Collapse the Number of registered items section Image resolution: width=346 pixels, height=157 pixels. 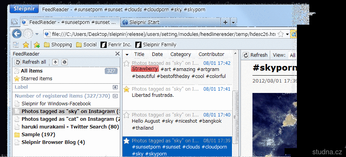[x=115, y=96]
